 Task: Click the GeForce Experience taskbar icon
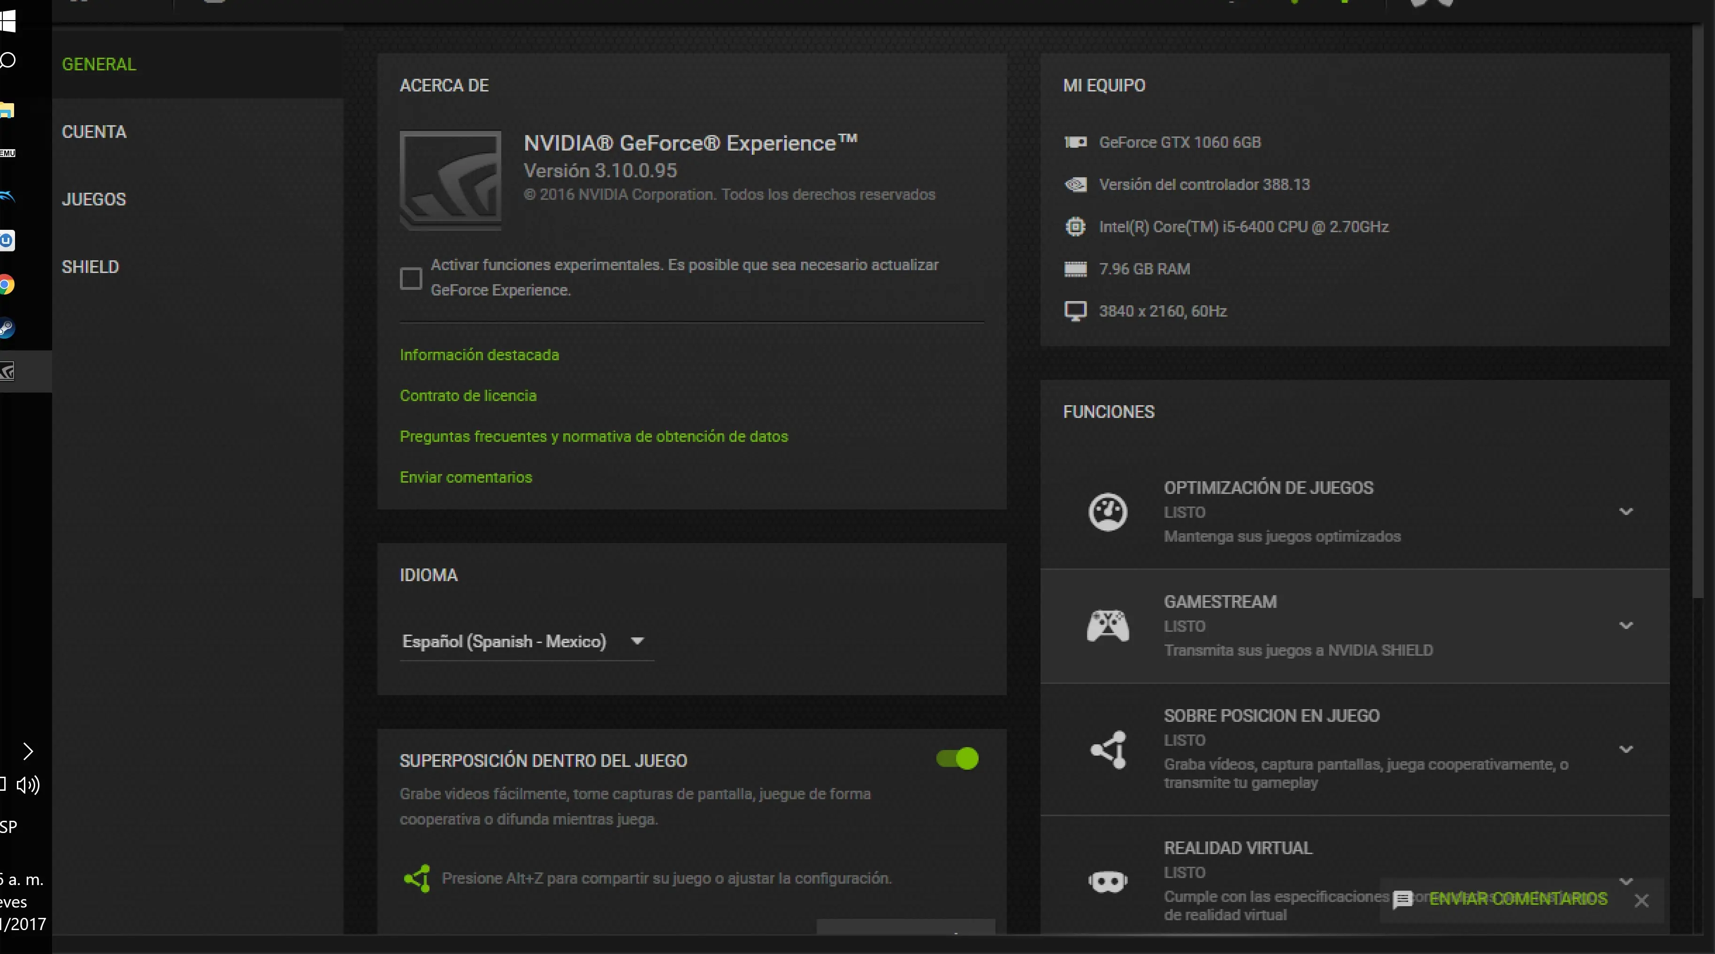[x=8, y=371]
